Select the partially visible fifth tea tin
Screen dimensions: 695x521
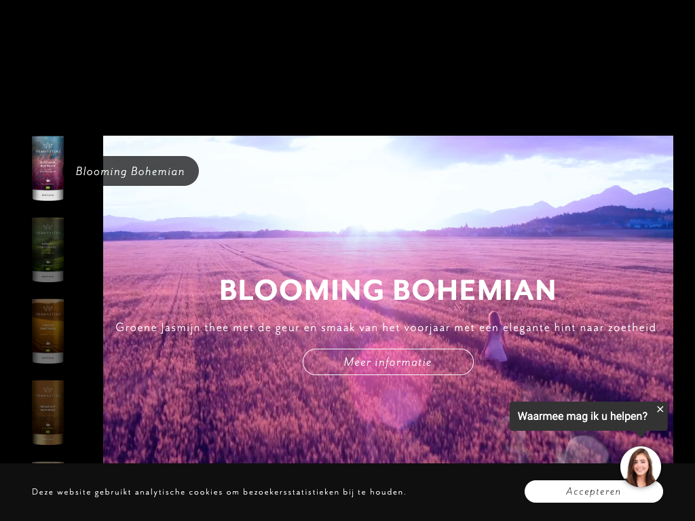point(48,463)
